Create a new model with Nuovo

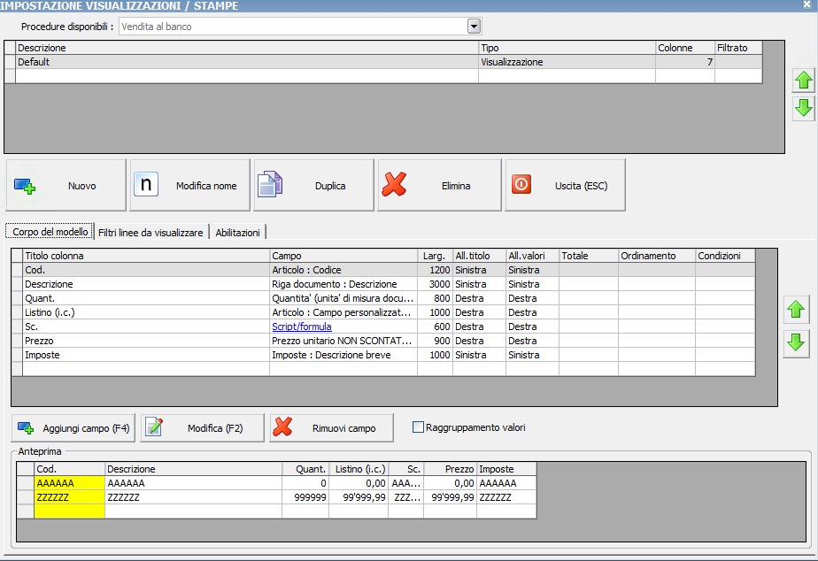[66, 185]
